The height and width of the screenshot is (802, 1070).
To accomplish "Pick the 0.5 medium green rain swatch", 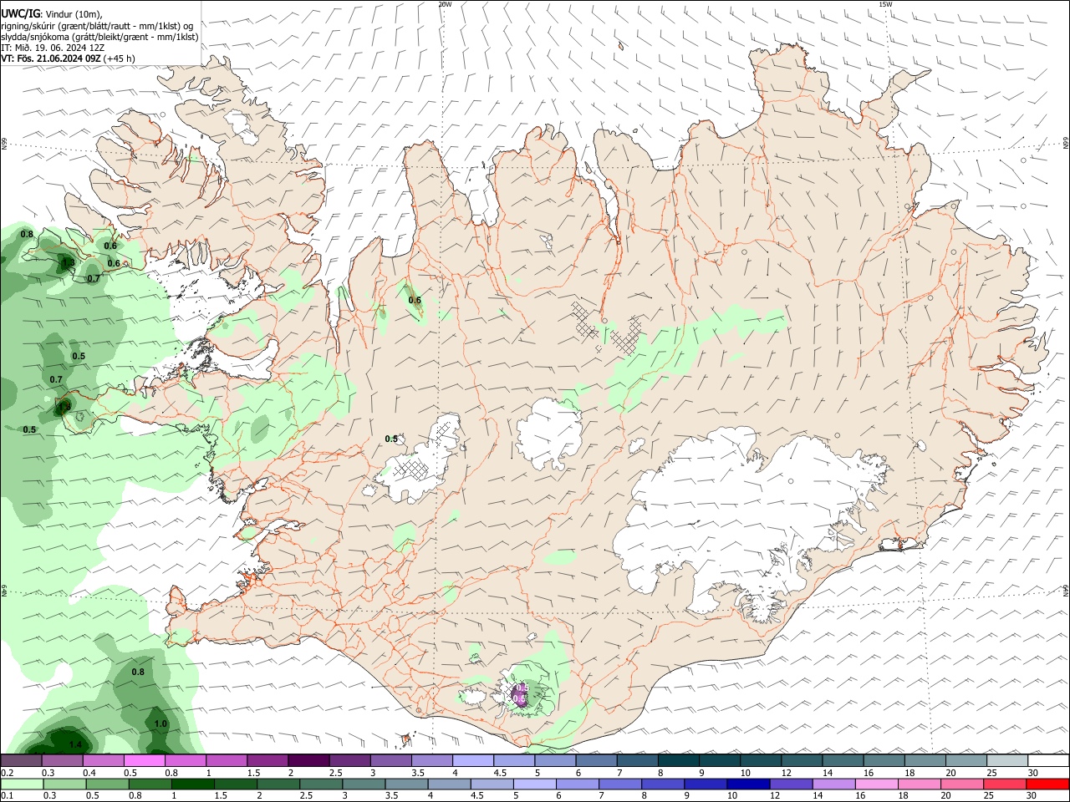I will (108, 784).
